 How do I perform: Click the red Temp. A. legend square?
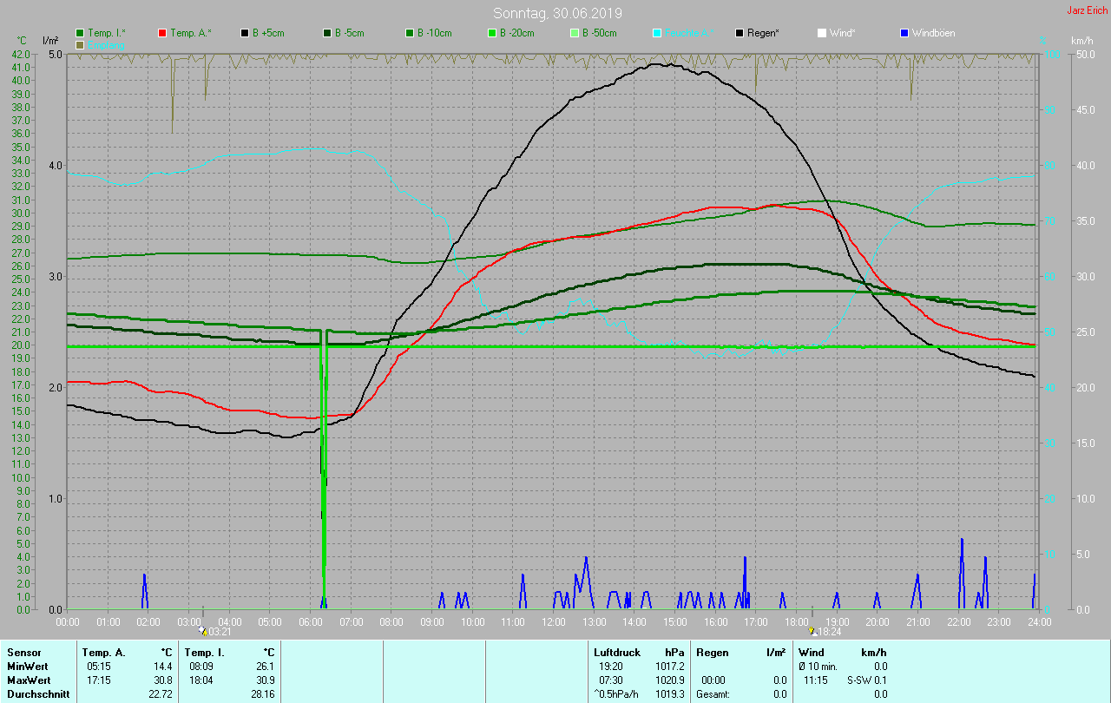(x=162, y=33)
